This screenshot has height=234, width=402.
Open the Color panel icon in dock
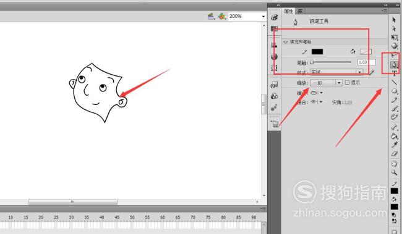pyautogui.click(x=275, y=17)
